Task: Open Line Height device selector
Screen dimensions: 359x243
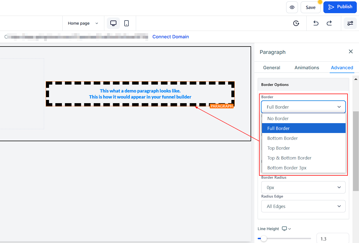Action: (286, 229)
